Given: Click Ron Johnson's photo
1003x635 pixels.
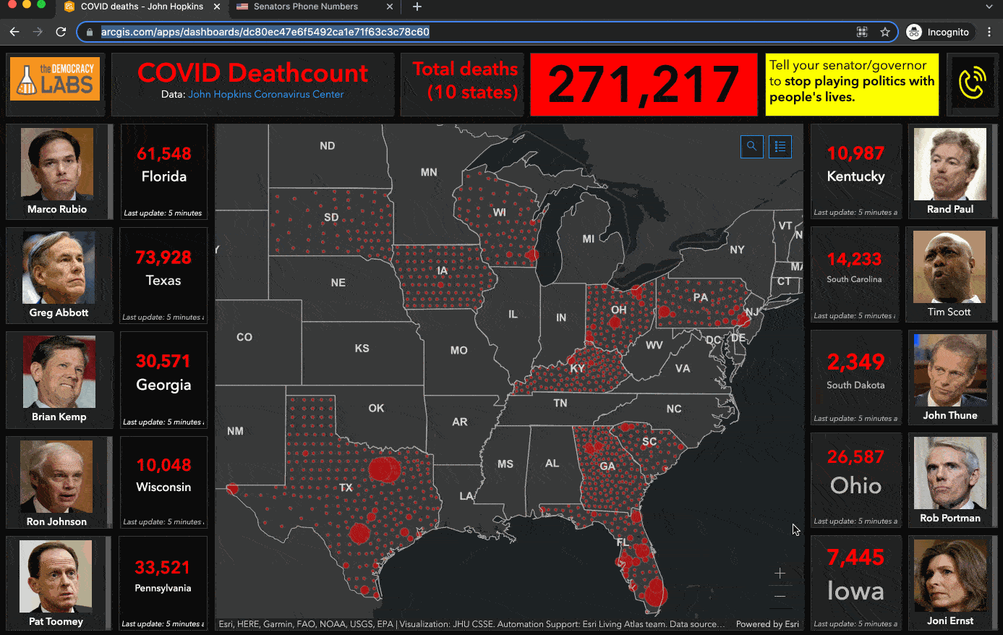Looking at the screenshot, I should click(56, 477).
